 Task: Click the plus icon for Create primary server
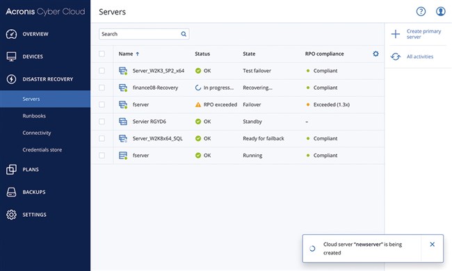(396, 34)
